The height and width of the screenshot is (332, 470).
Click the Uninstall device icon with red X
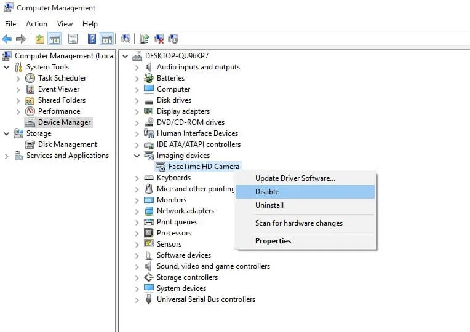(x=159, y=39)
